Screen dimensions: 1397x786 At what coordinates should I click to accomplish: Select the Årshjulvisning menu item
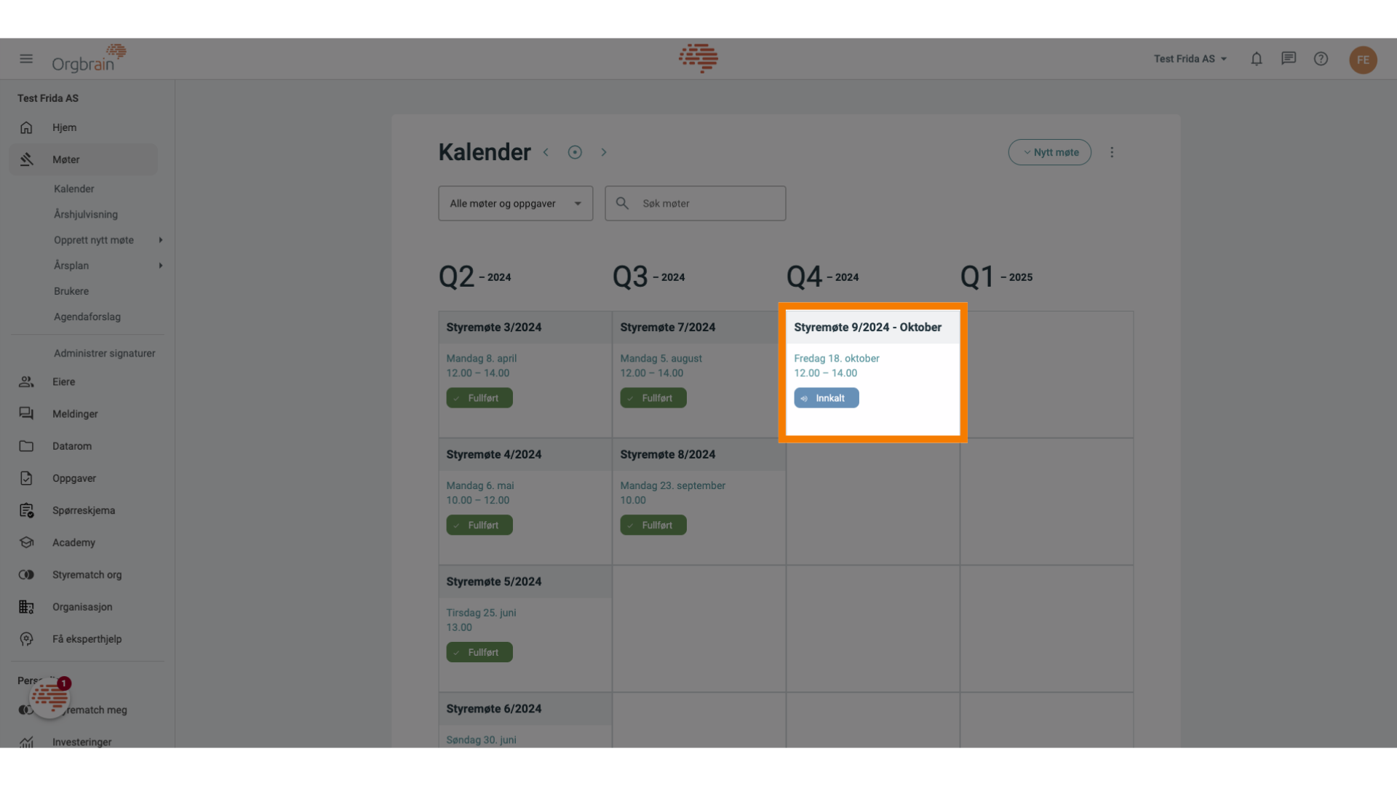point(84,214)
